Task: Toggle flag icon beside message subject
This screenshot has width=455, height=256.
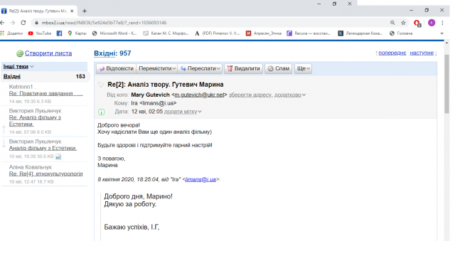Action: click(x=101, y=85)
